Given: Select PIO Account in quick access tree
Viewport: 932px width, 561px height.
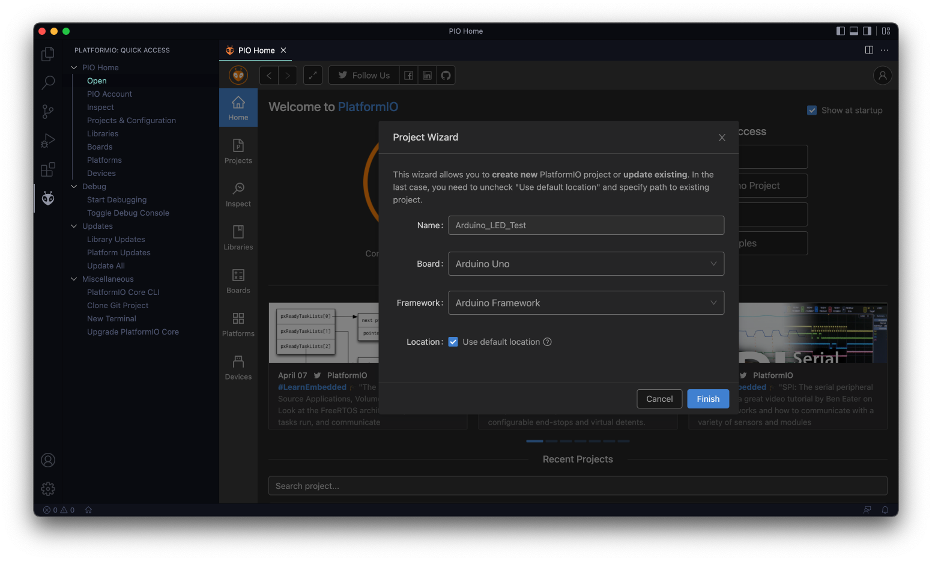Looking at the screenshot, I should tap(109, 94).
